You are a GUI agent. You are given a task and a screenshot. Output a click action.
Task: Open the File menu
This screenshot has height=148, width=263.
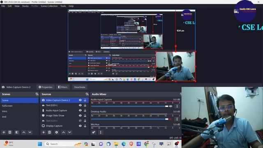coord(3,6)
